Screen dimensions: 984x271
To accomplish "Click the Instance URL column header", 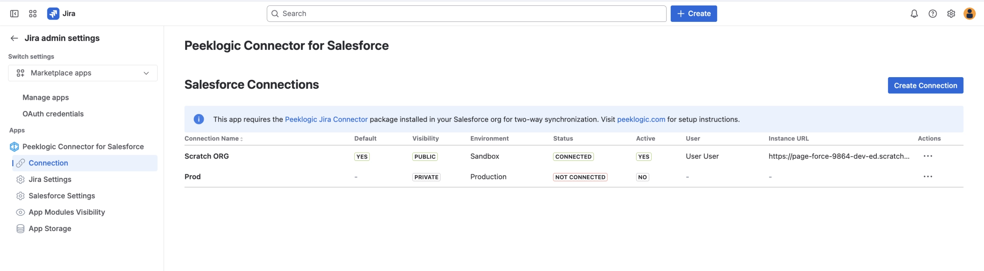I will tap(789, 139).
